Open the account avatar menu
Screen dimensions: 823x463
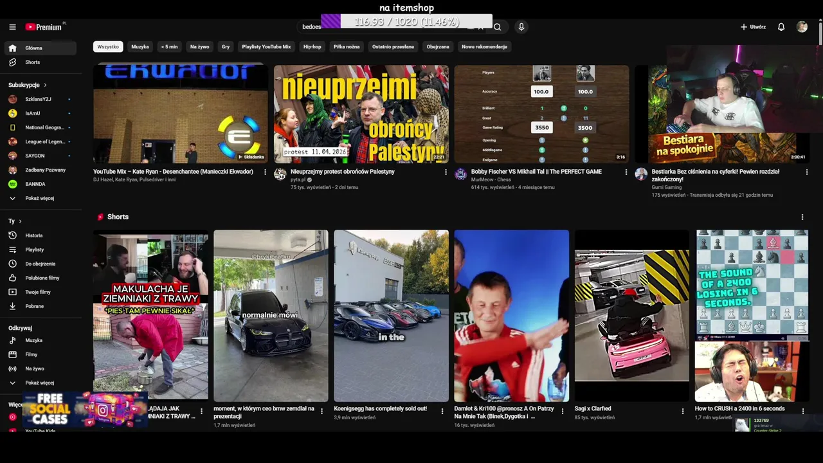click(802, 27)
